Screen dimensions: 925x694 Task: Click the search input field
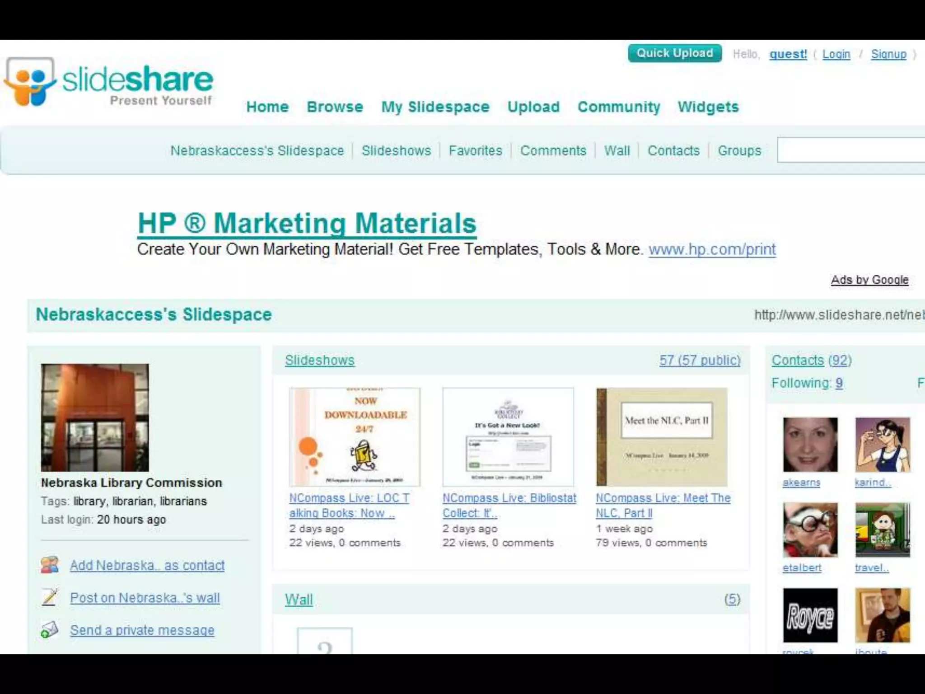851,150
